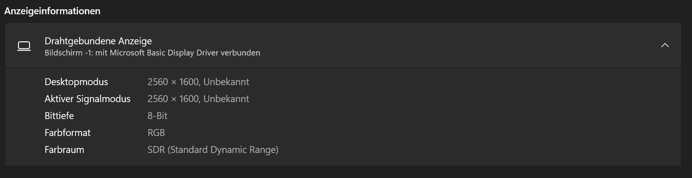The height and width of the screenshot is (178, 692).
Task: Click the word 'verbunden' in subtitle
Action: tap(240, 53)
